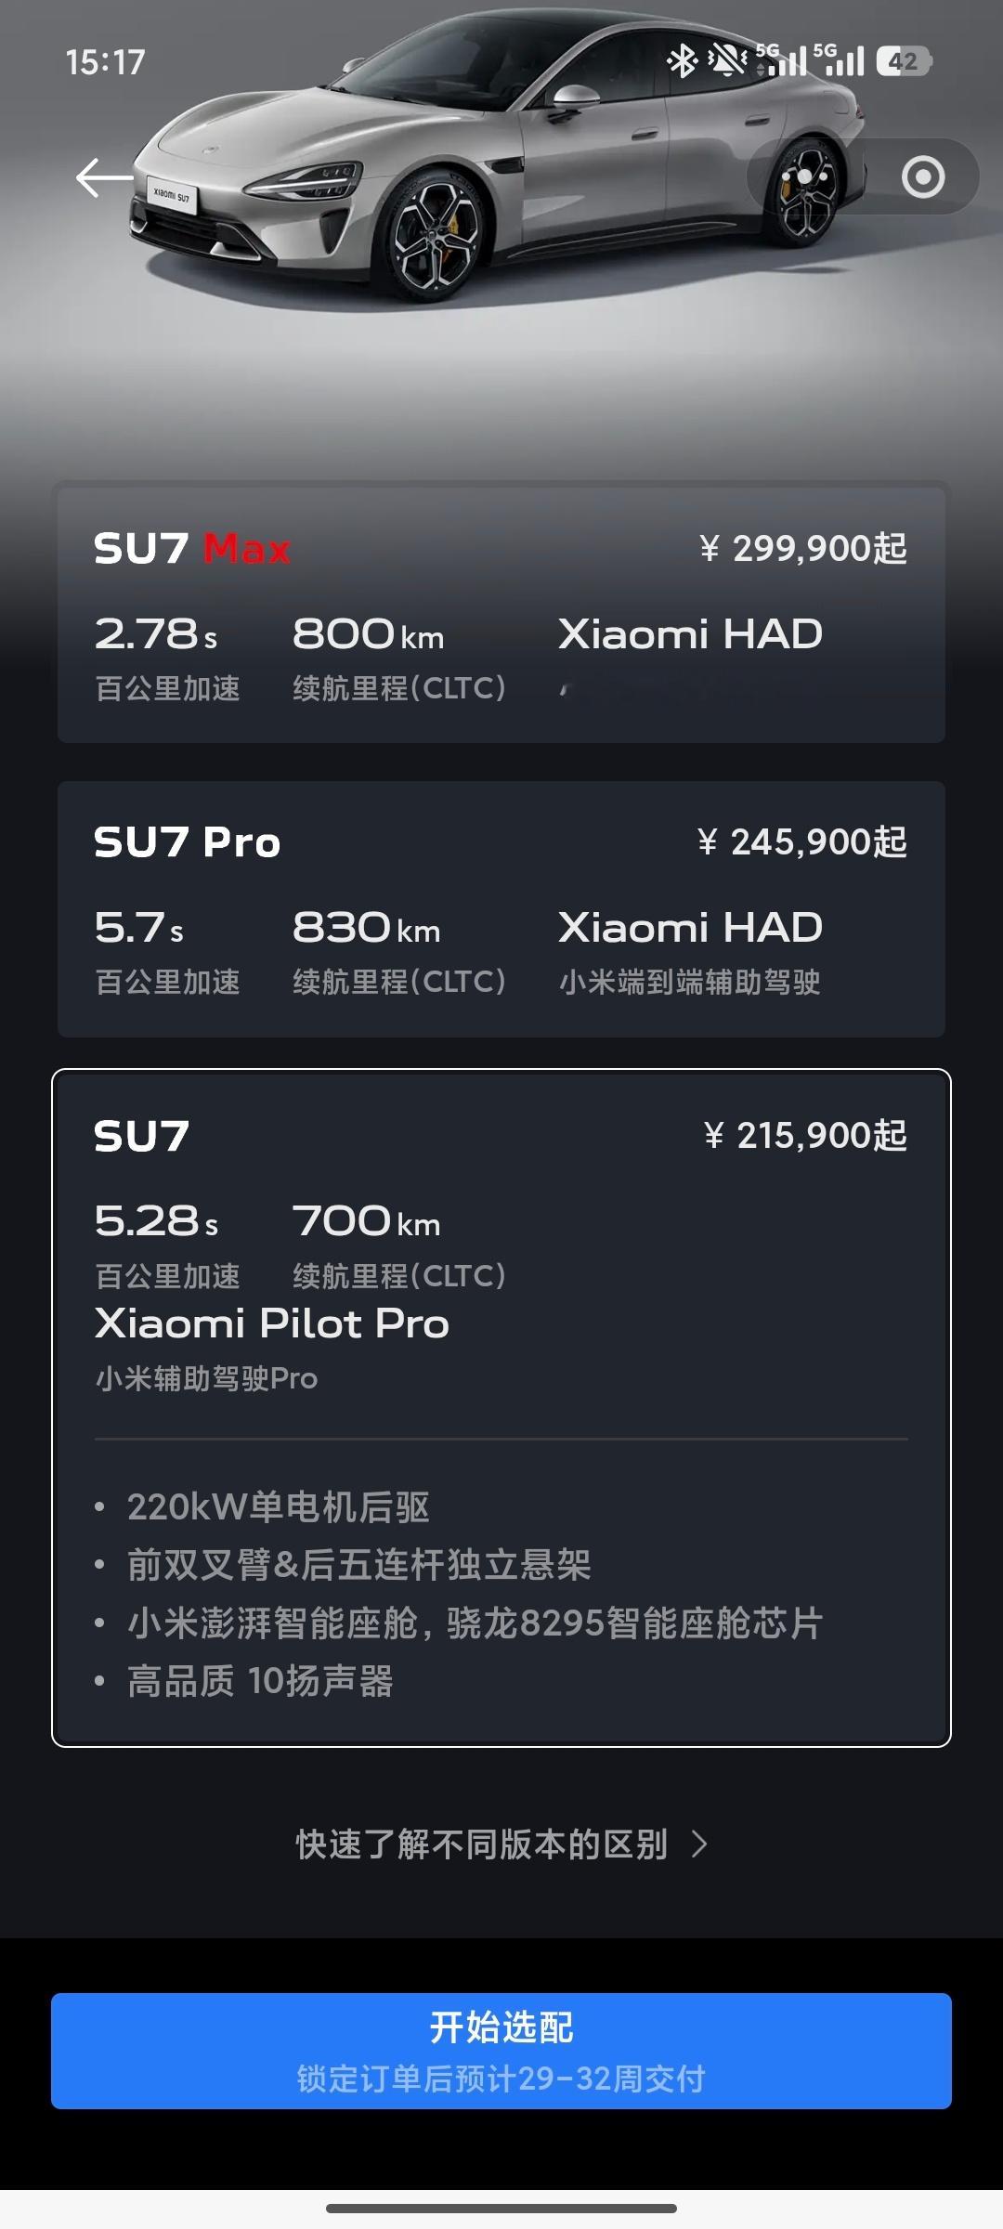Image resolution: width=1003 pixels, height=2229 pixels.
Task: Tap 快速了解不同版本的区别 link
Action: pos(481,1844)
